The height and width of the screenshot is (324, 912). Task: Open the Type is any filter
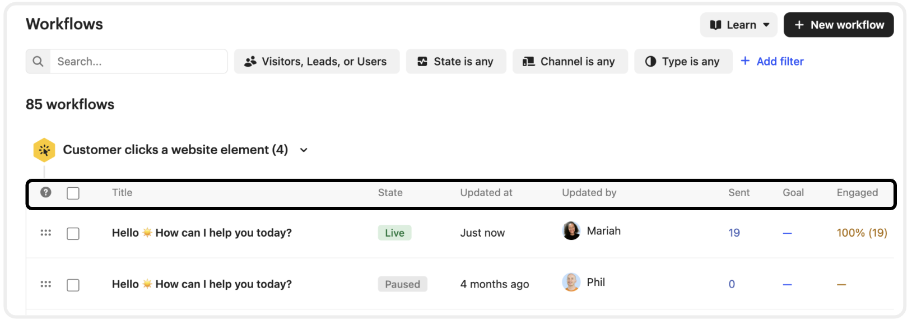683,61
